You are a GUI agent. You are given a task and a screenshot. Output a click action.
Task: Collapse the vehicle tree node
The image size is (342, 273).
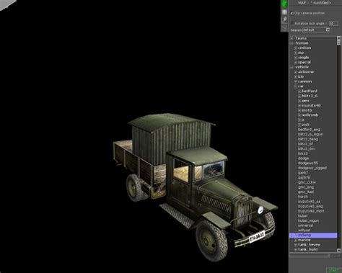tap(291, 67)
